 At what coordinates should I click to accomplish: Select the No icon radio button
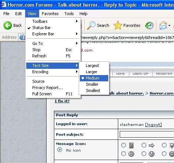[60, 150]
